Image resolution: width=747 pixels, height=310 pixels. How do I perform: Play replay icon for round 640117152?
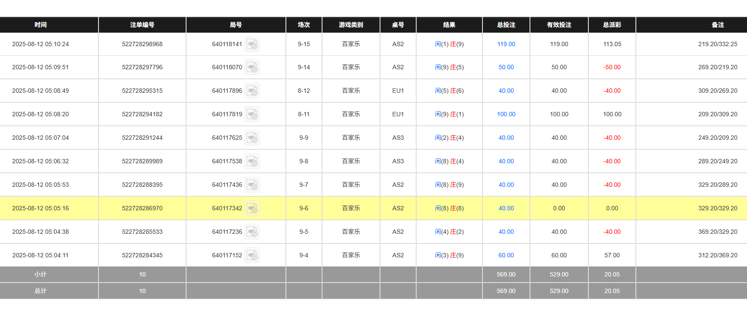pos(252,256)
